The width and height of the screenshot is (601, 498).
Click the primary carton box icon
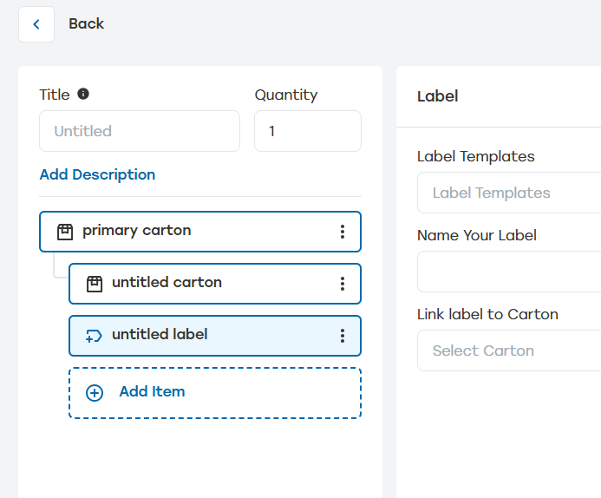65,232
